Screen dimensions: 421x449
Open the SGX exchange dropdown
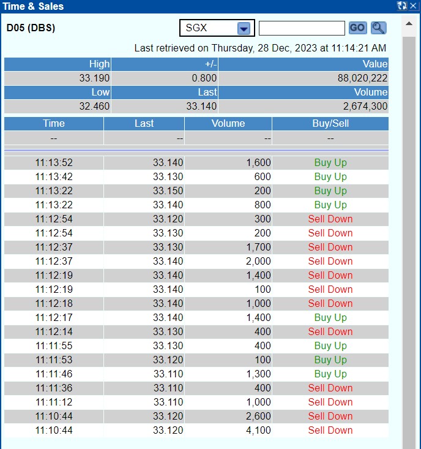pyautogui.click(x=217, y=28)
